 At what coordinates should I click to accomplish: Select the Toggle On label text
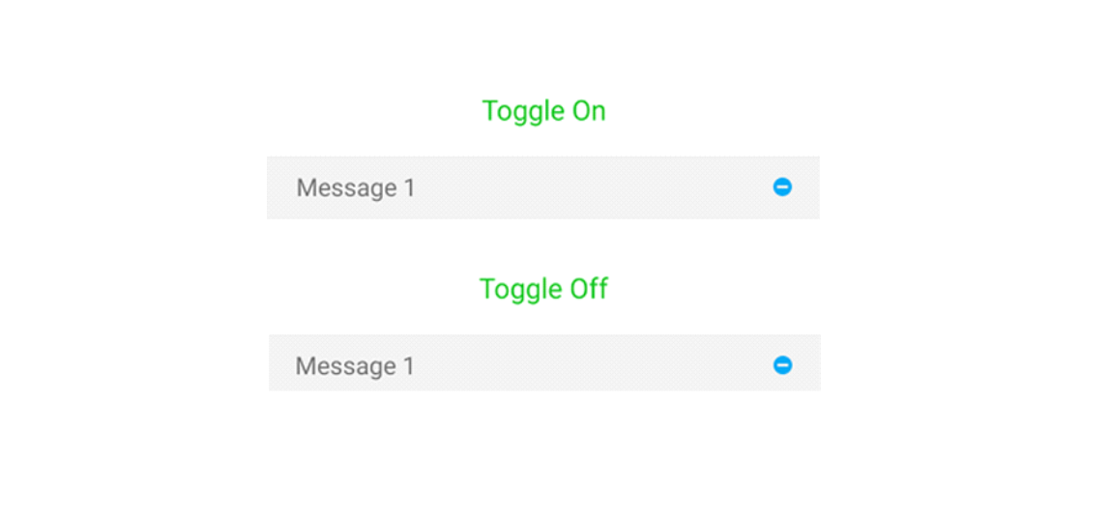click(543, 111)
